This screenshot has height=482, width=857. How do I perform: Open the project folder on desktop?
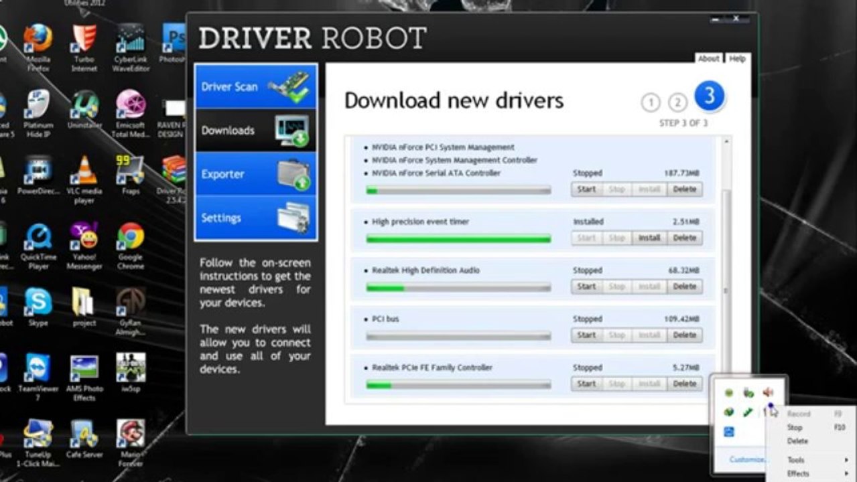(84, 307)
